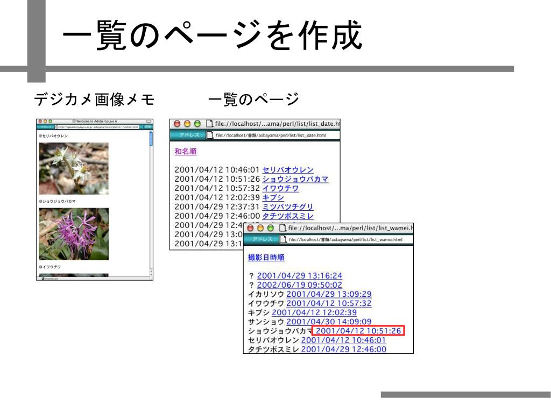Open the イワウチワ link in list_date window
The height and width of the screenshot is (413, 551).
tap(280, 188)
